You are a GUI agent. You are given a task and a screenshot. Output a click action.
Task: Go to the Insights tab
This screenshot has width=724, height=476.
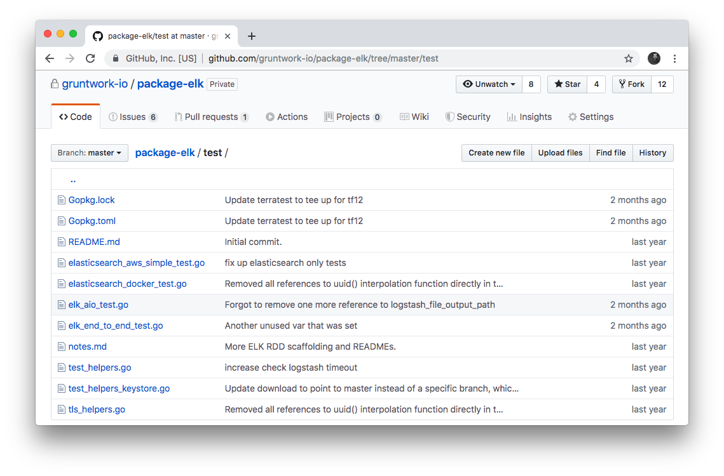point(529,117)
